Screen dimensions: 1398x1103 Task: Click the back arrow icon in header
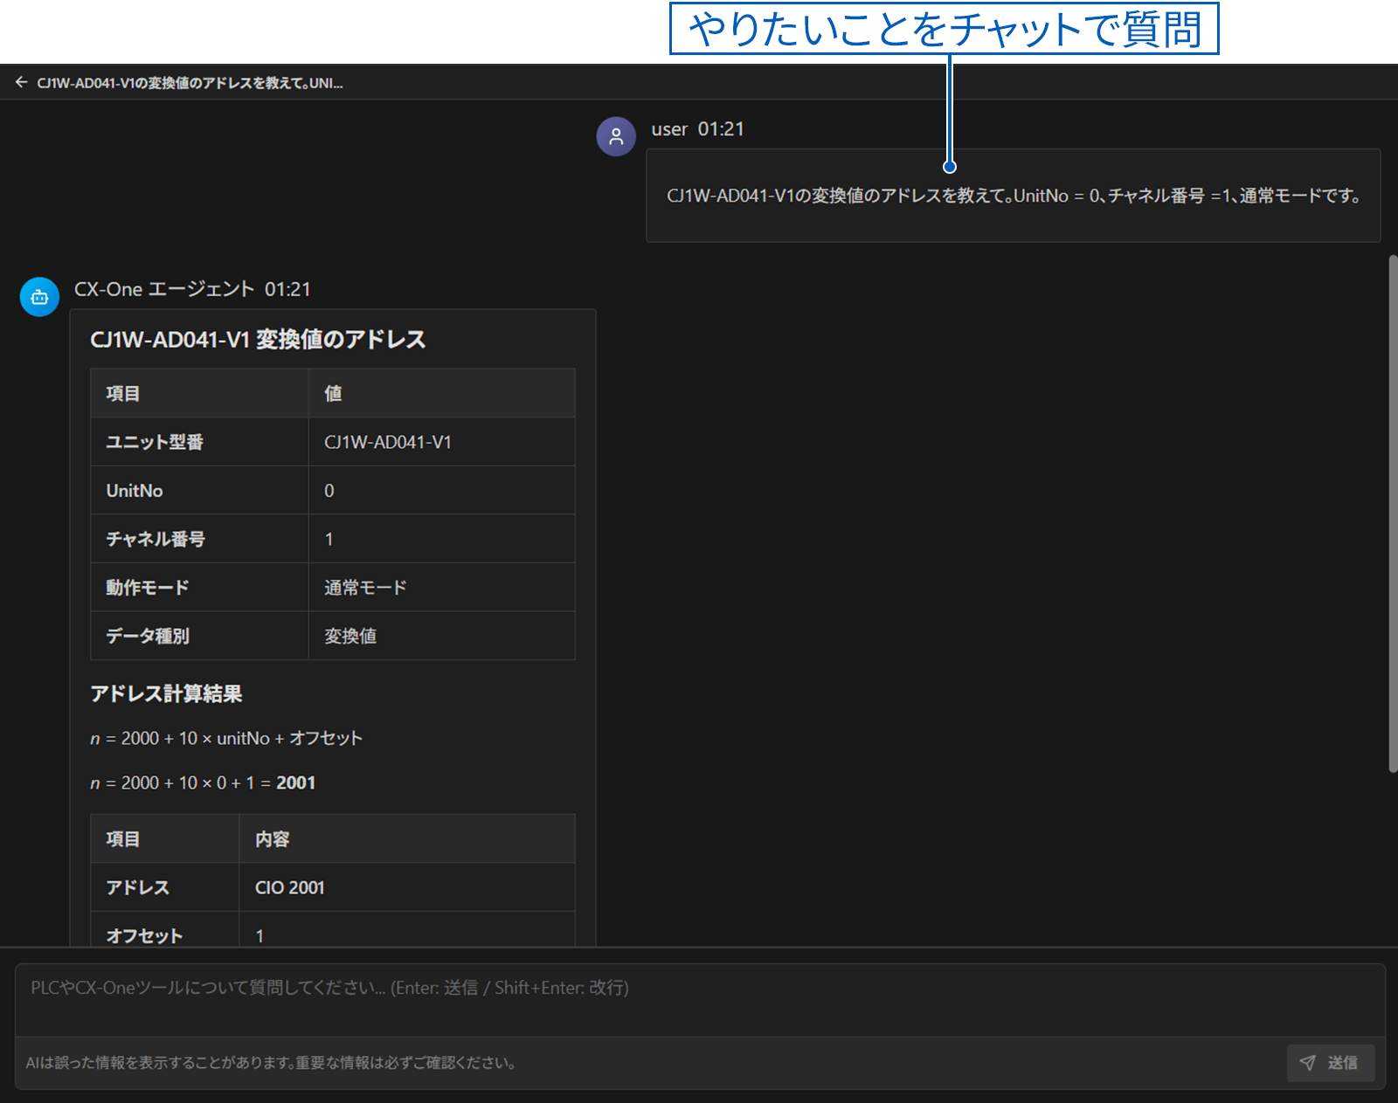[x=21, y=82]
